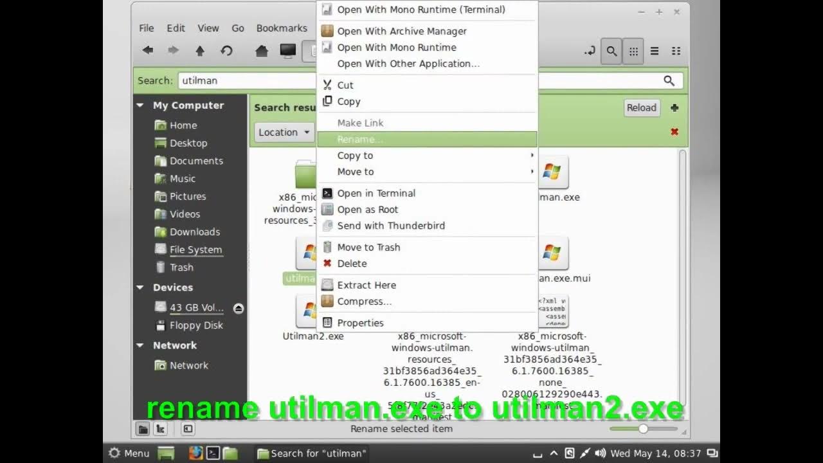Add a search criterion with the plus icon
Viewport: 823px width, 463px height.
pyautogui.click(x=674, y=108)
